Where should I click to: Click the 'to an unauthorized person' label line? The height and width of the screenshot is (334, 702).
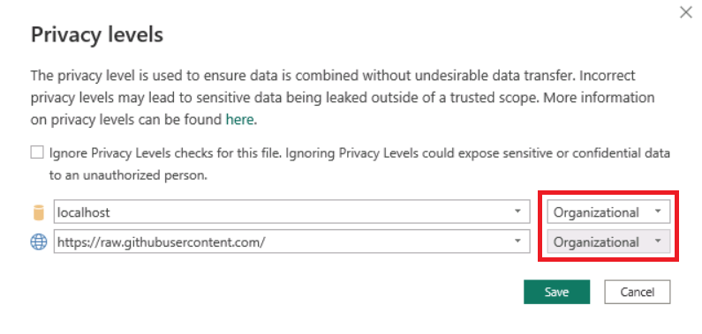pos(128,175)
